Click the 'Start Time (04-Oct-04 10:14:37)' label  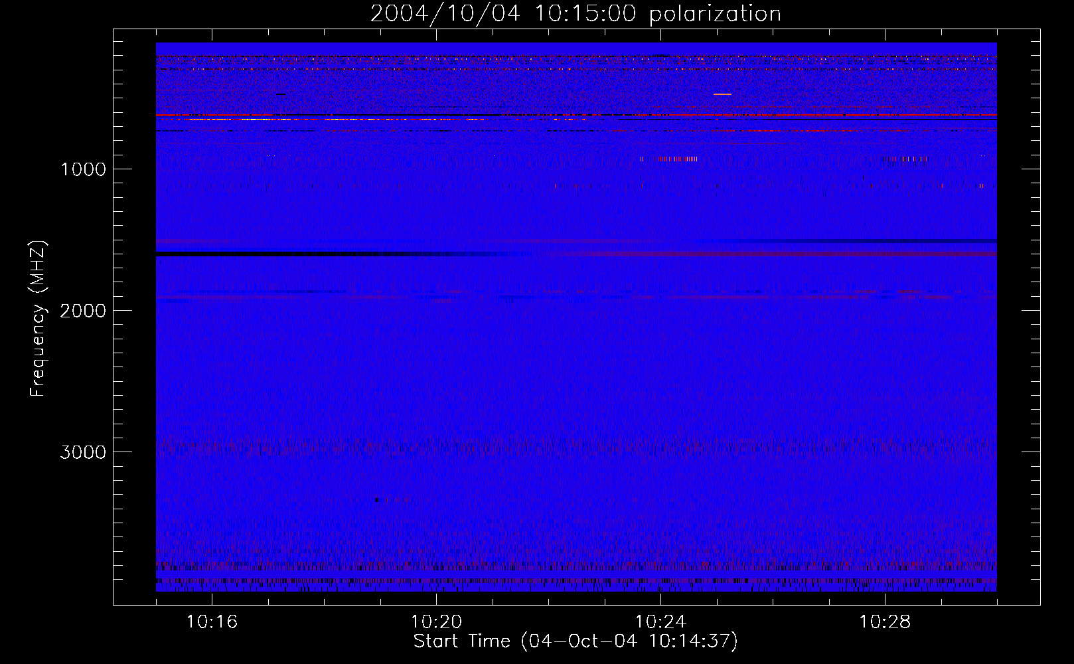coord(575,641)
